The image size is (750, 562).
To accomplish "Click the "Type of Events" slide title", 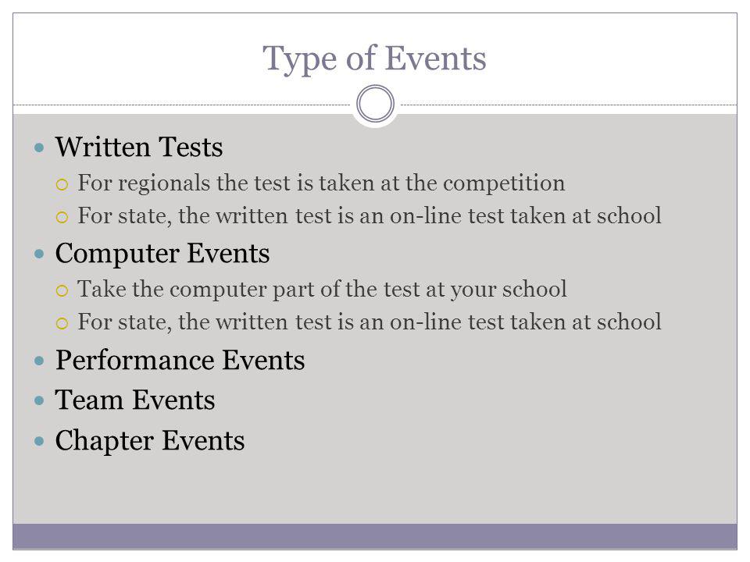I will (x=374, y=60).
